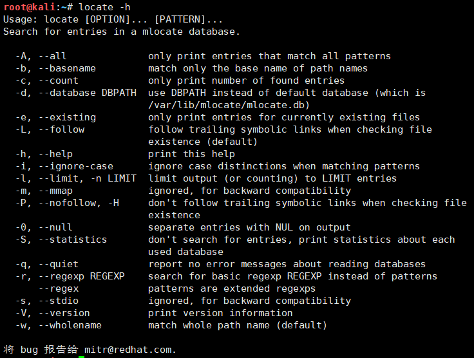The height and width of the screenshot is (358, 474).
Task: Click the --follow option
Action: pos(62,129)
